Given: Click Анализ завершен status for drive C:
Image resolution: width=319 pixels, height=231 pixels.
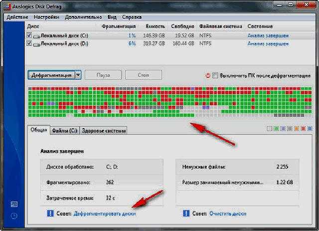Looking at the screenshot, I should (x=268, y=35).
